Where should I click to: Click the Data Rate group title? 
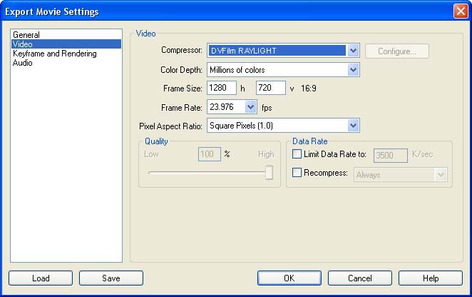(309, 141)
